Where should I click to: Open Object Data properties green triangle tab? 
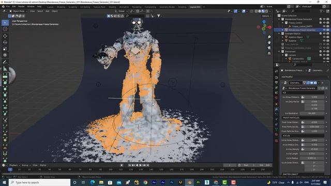coord(276,129)
